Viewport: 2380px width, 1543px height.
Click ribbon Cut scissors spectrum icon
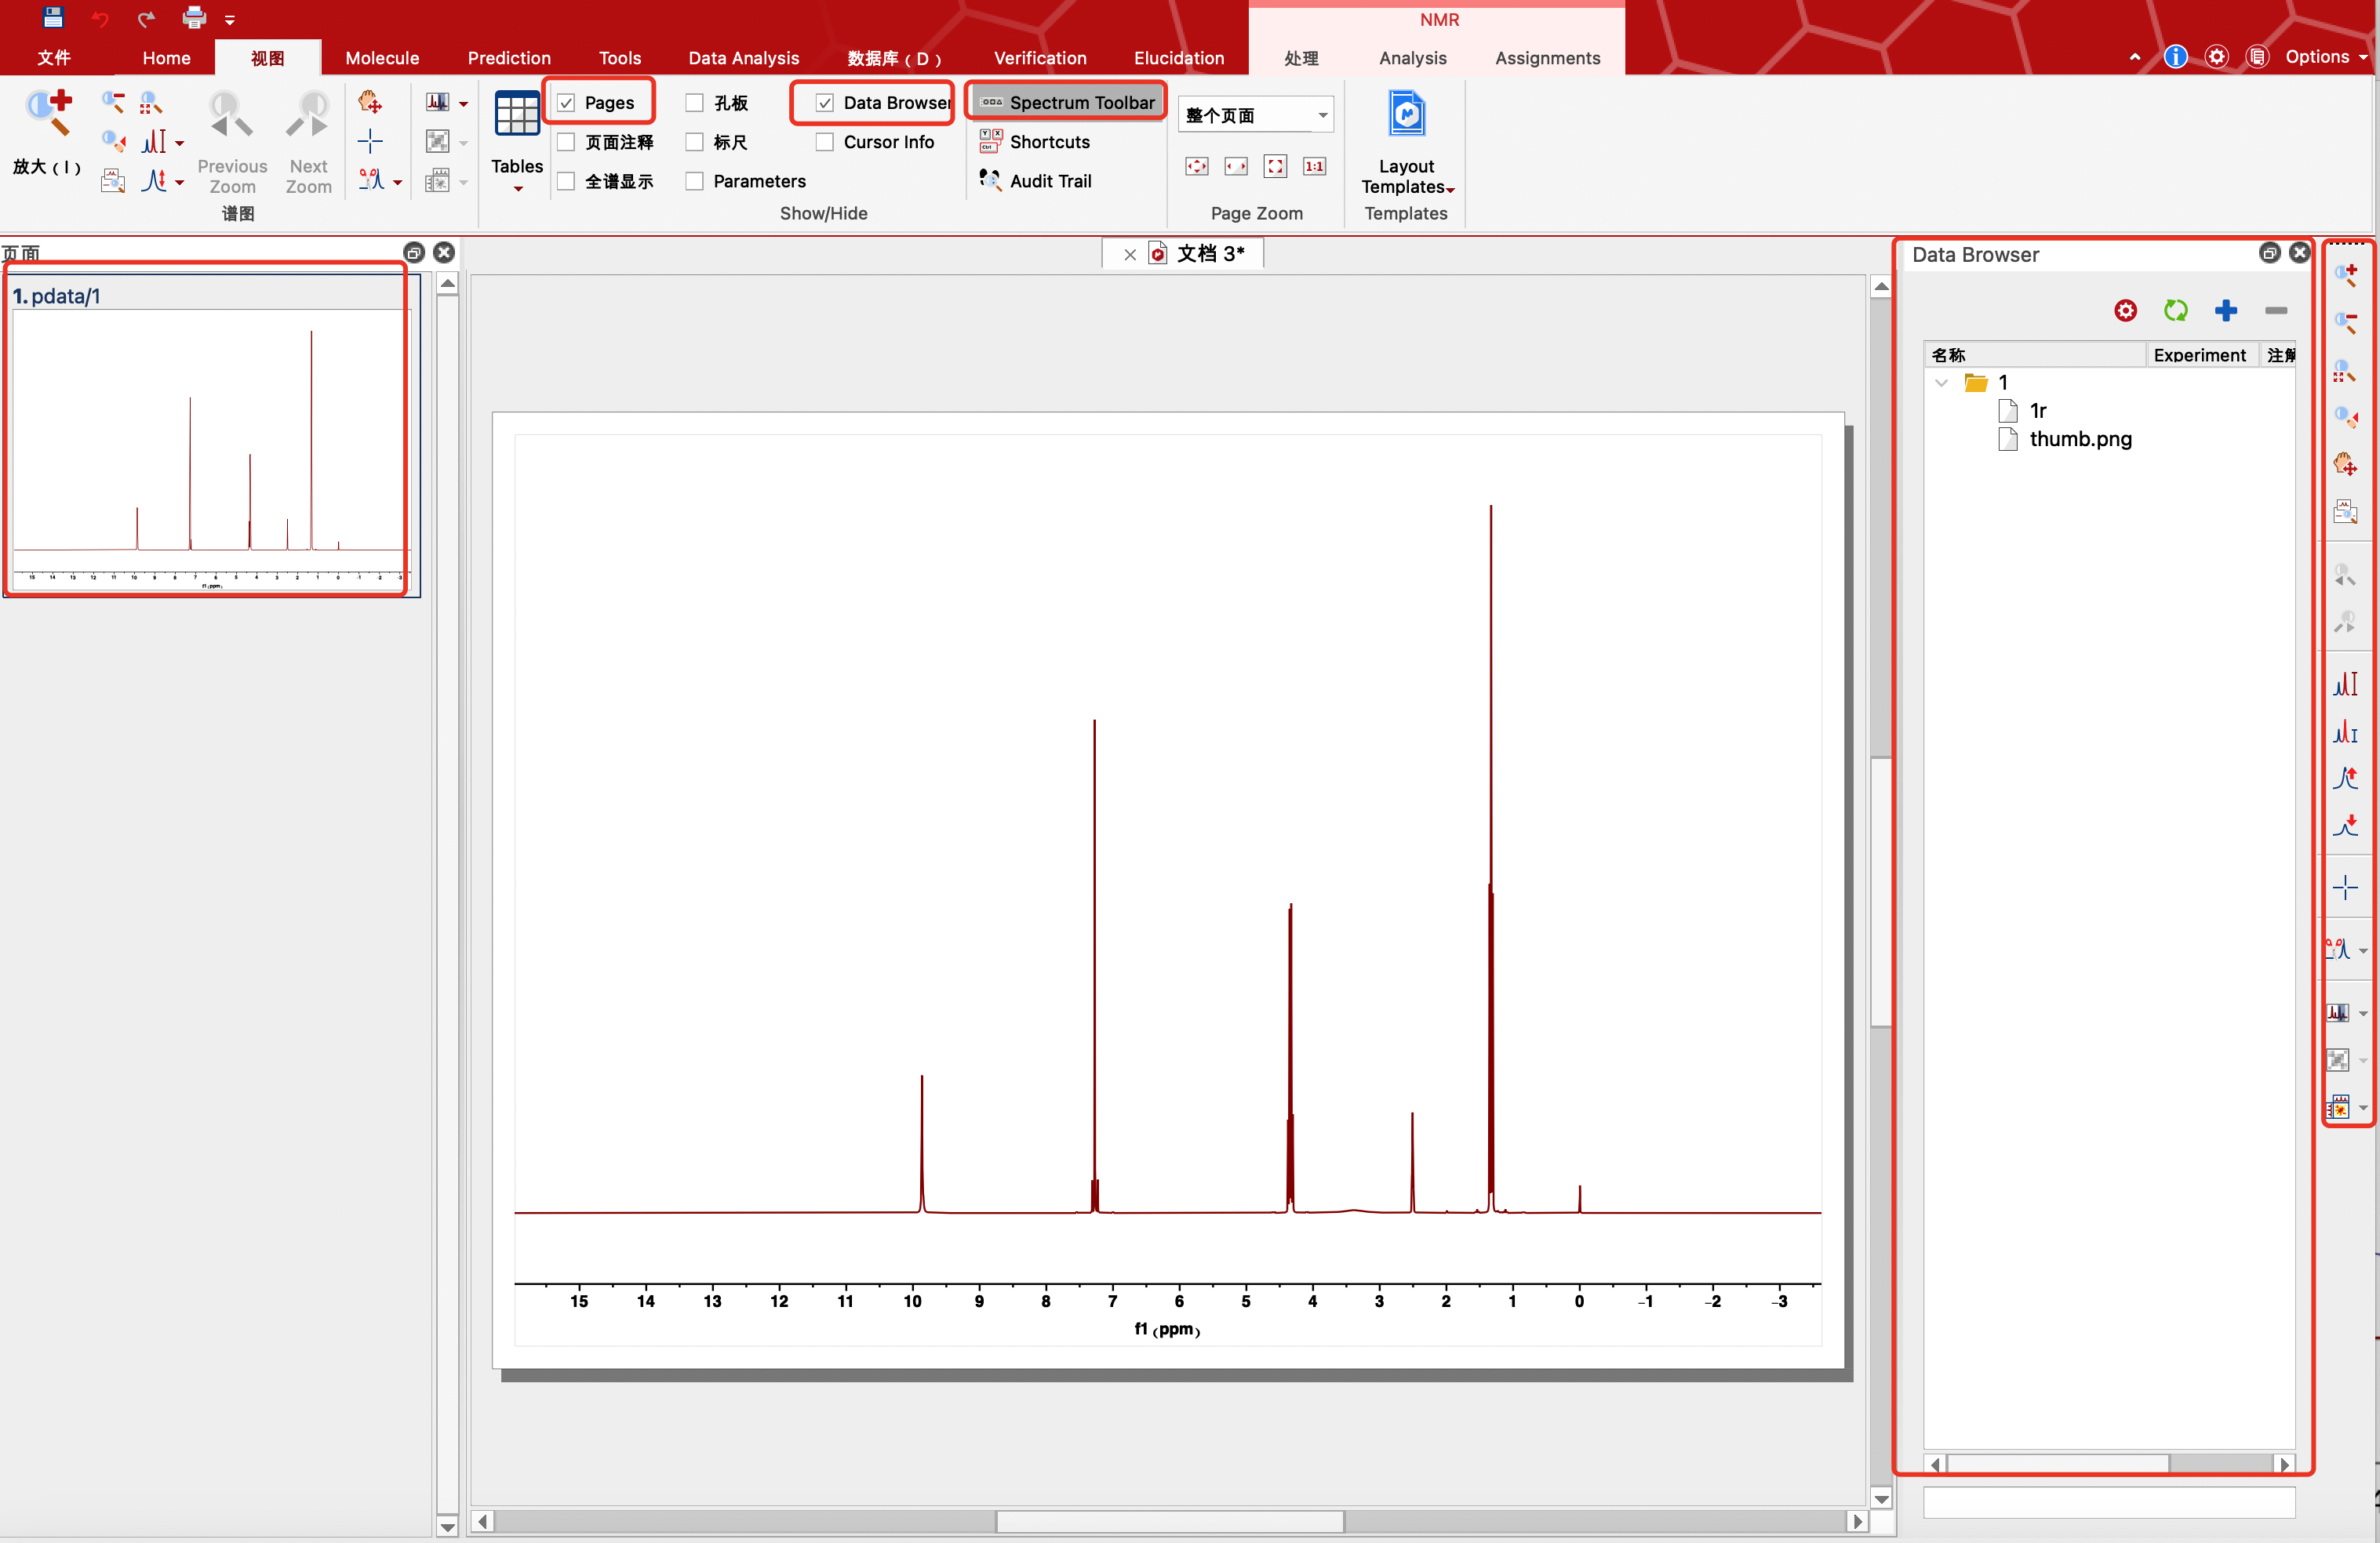click(x=370, y=181)
